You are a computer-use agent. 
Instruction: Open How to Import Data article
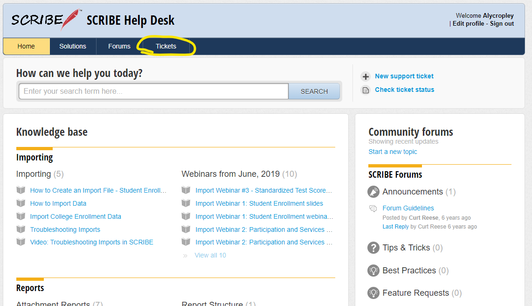pyautogui.click(x=58, y=203)
